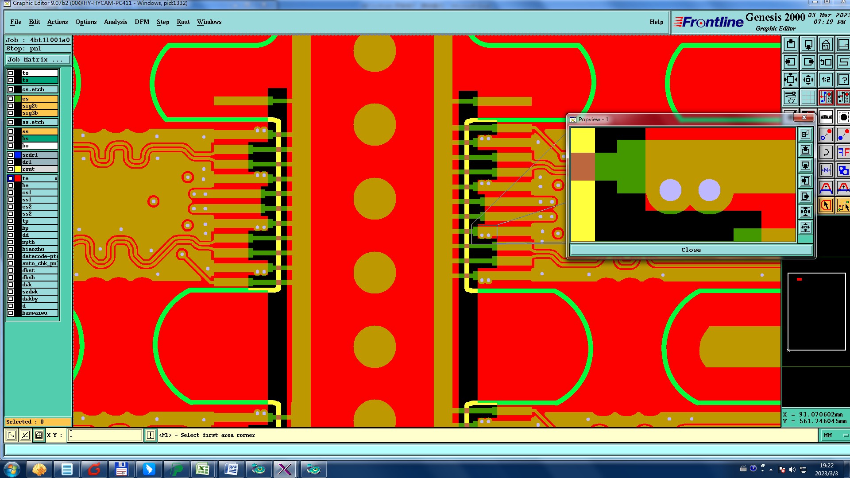Select the ruler measurement tool
The height and width of the screenshot is (478, 850).
tap(826, 117)
